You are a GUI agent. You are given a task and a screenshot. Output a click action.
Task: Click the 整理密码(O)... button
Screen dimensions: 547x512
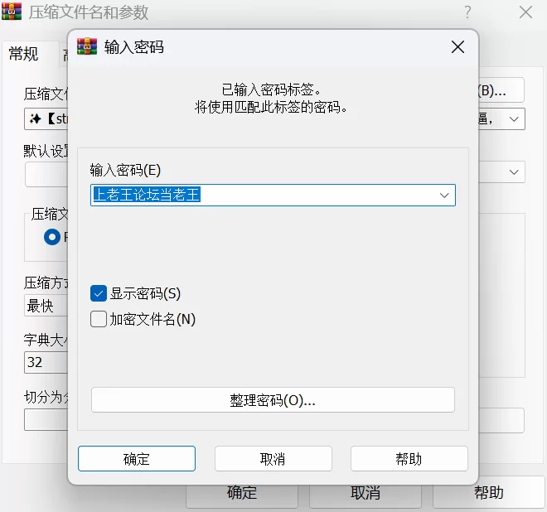[x=273, y=400]
